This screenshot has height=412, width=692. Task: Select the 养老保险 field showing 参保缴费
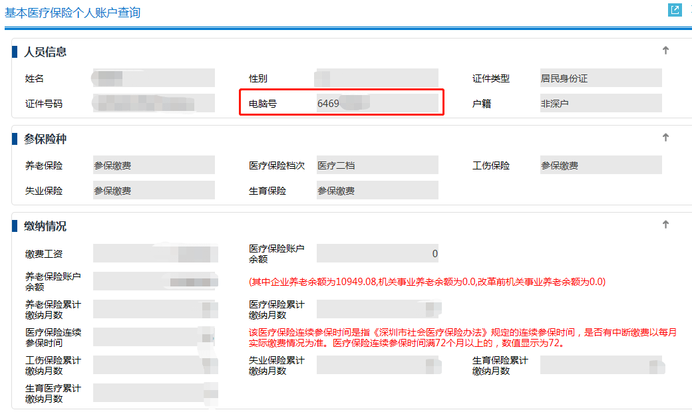pyautogui.click(x=153, y=164)
